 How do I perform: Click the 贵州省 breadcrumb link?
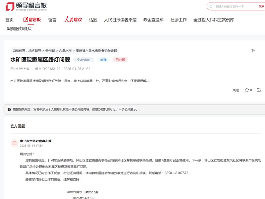(50, 51)
